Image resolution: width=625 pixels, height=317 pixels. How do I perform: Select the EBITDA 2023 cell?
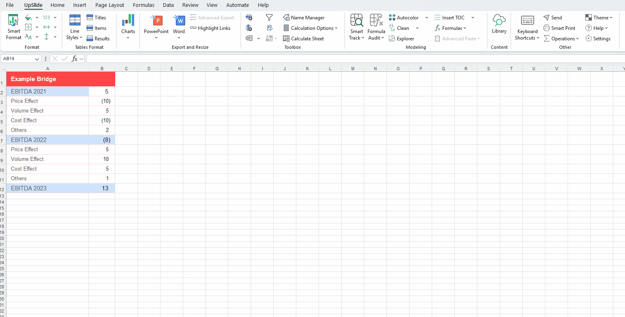(x=48, y=188)
